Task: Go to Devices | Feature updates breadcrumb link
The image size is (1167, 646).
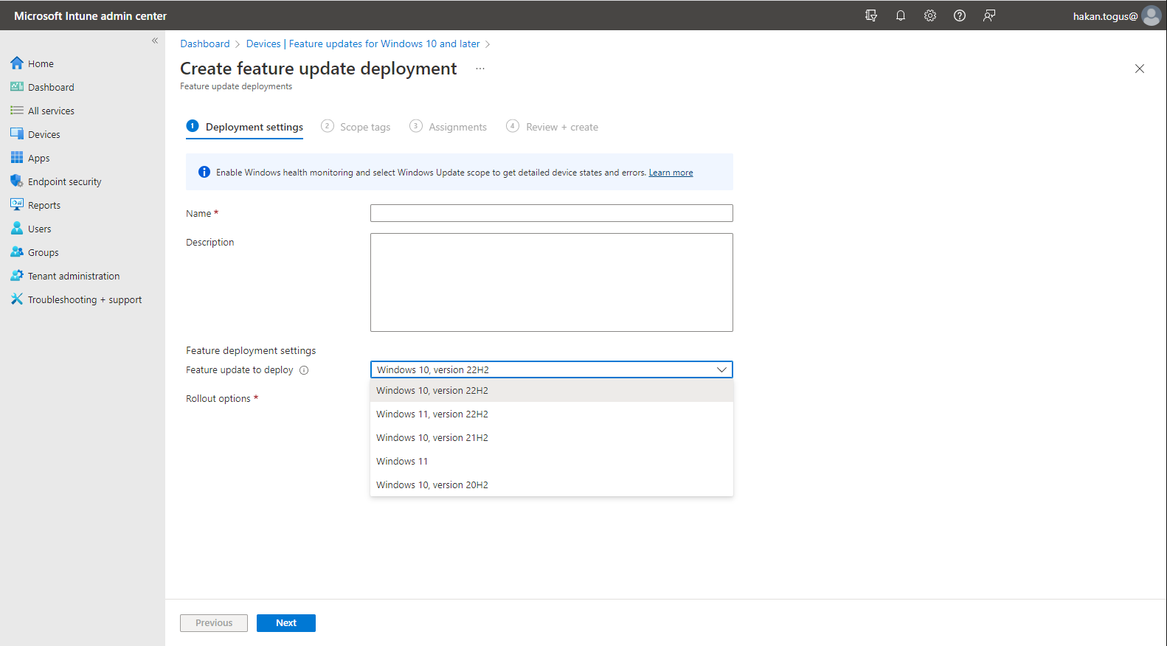Action: click(363, 44)
